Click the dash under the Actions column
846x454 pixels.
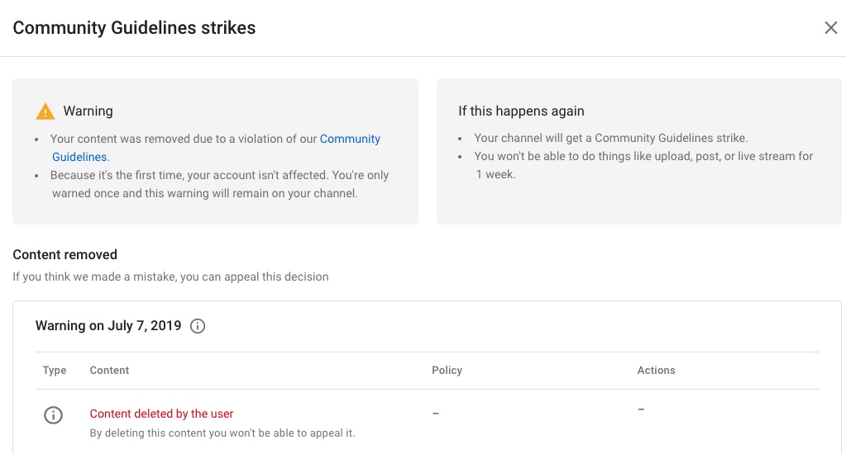click(641, 409)
